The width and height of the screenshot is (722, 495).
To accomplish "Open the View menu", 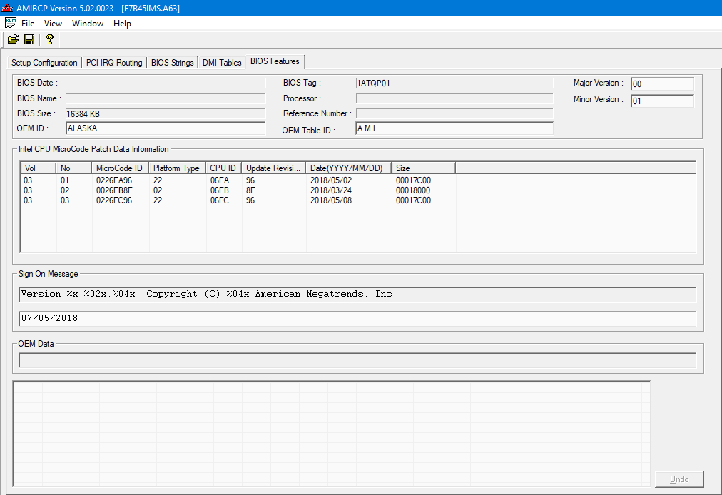I will point(53,24).
